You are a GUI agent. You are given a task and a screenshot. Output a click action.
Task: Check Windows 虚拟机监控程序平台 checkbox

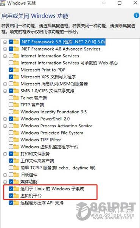click(11, 147)
